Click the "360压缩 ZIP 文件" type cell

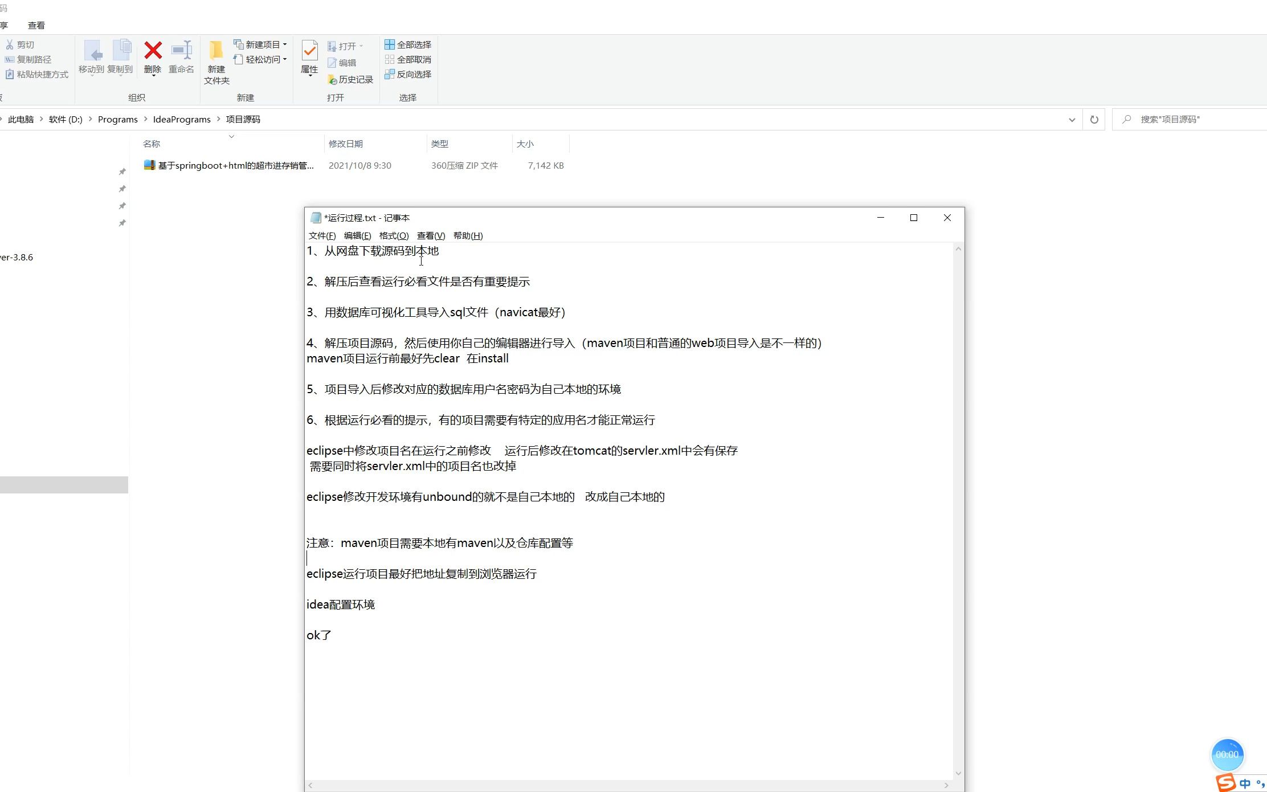coord(464,165)
